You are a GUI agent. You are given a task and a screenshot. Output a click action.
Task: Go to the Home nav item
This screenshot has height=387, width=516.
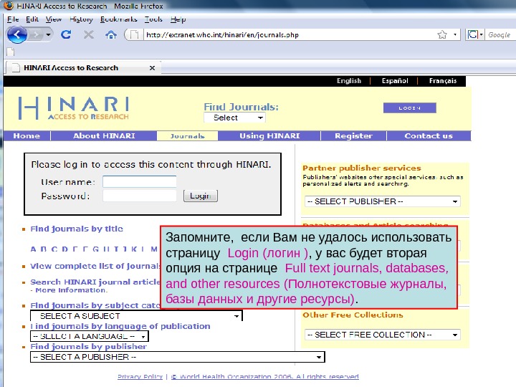27,135
